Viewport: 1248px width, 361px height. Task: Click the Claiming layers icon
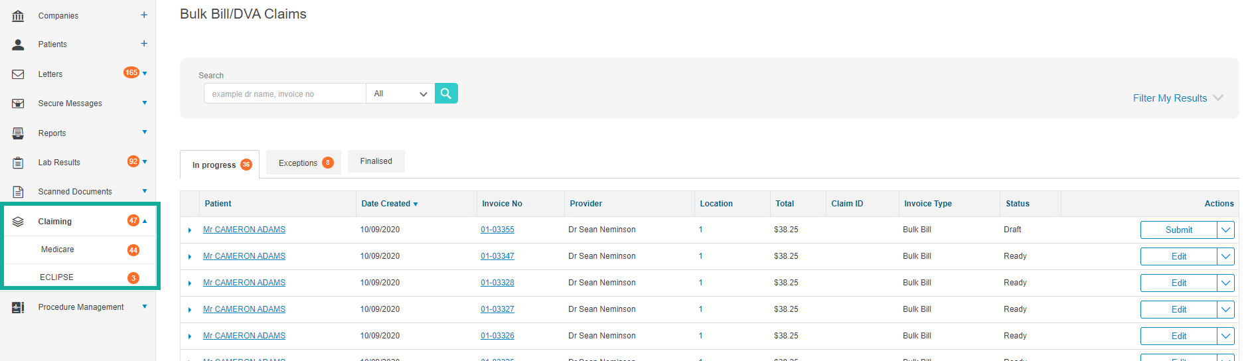tap(18, 222)
